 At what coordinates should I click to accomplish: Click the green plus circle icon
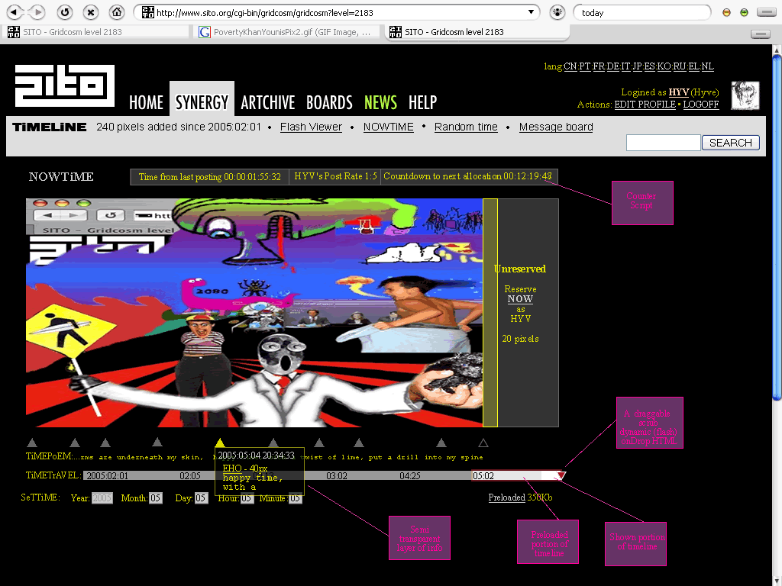point(744,12)
